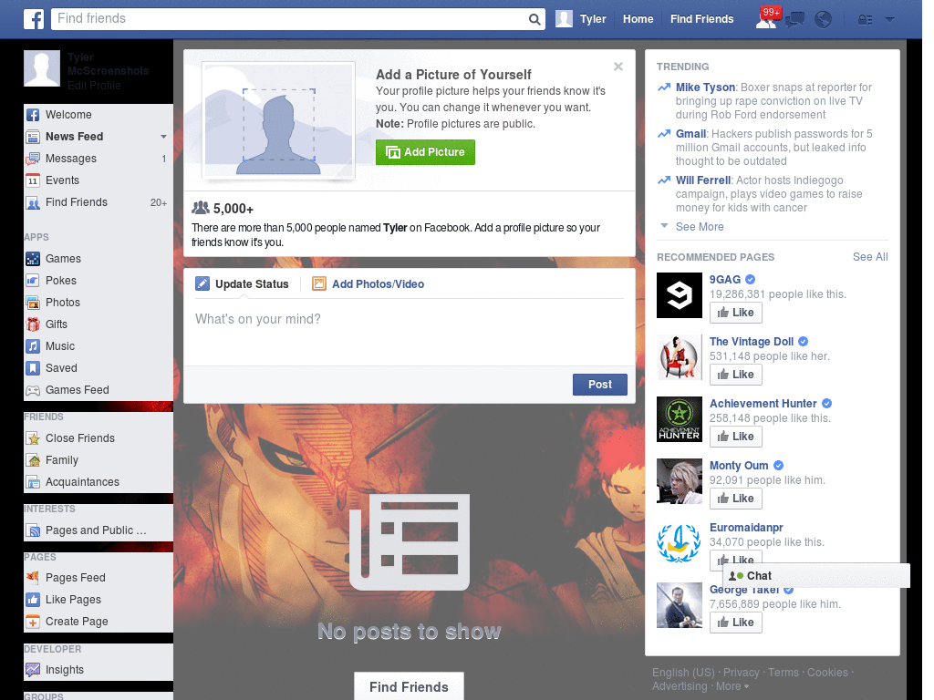Viewport: 934px width, 700px height.
Task: Like the Achievement Hunter page
Action: [x=736, y=437]
